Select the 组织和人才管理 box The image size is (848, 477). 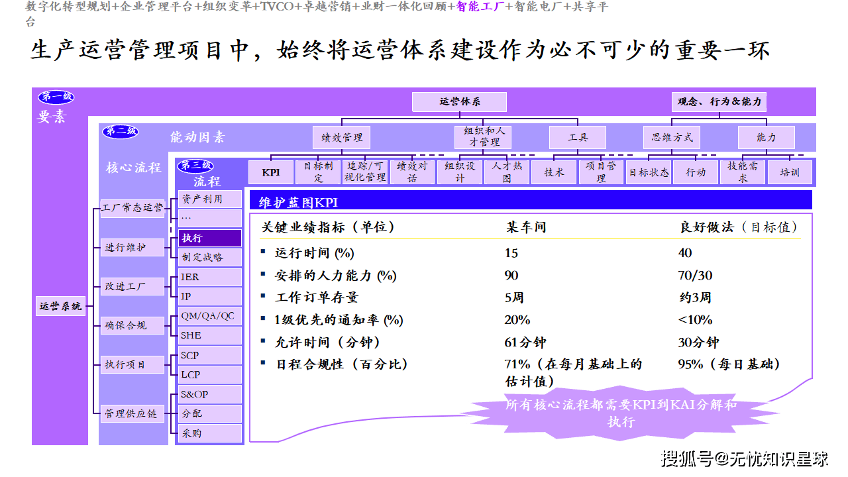(x=485, y=136)
